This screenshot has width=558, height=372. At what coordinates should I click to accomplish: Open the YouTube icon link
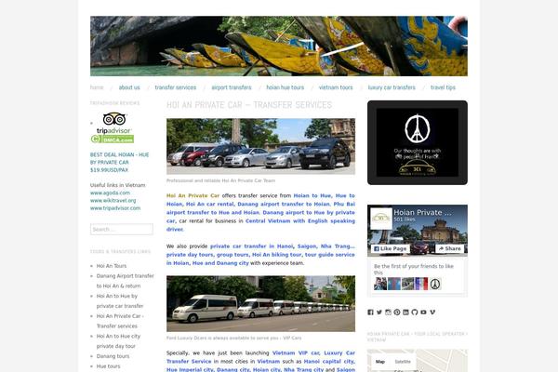point(423,312)
